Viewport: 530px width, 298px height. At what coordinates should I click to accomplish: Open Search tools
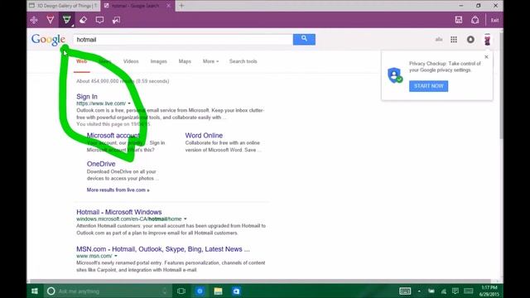point(243,61)
